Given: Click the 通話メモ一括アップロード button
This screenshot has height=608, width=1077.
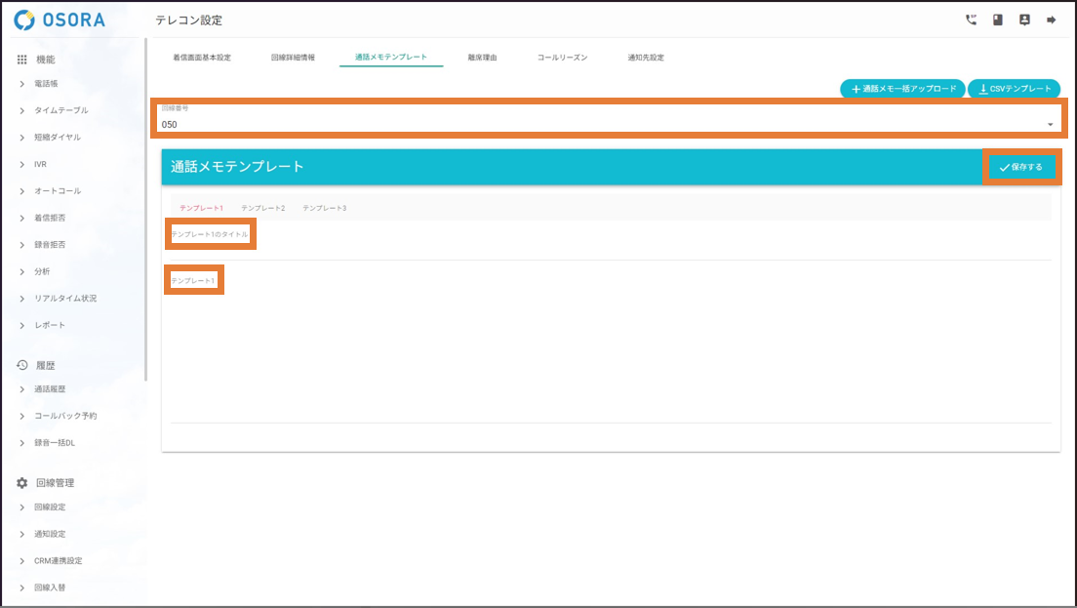Looking at the screenshot, I should click(902, 89).
